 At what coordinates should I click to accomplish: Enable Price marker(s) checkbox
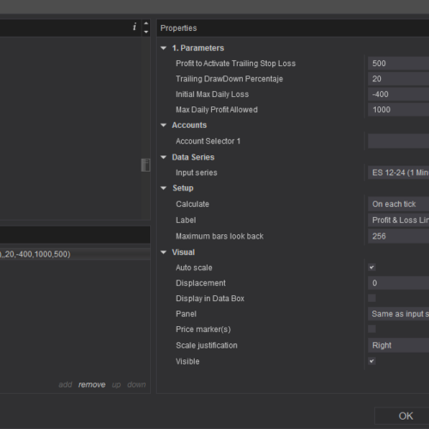[x=372, y=329]
